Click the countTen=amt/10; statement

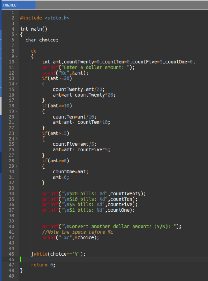(x=75, y=117)
